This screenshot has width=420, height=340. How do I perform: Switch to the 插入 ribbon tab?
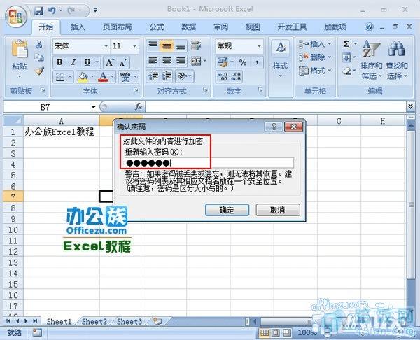[78, 27]
